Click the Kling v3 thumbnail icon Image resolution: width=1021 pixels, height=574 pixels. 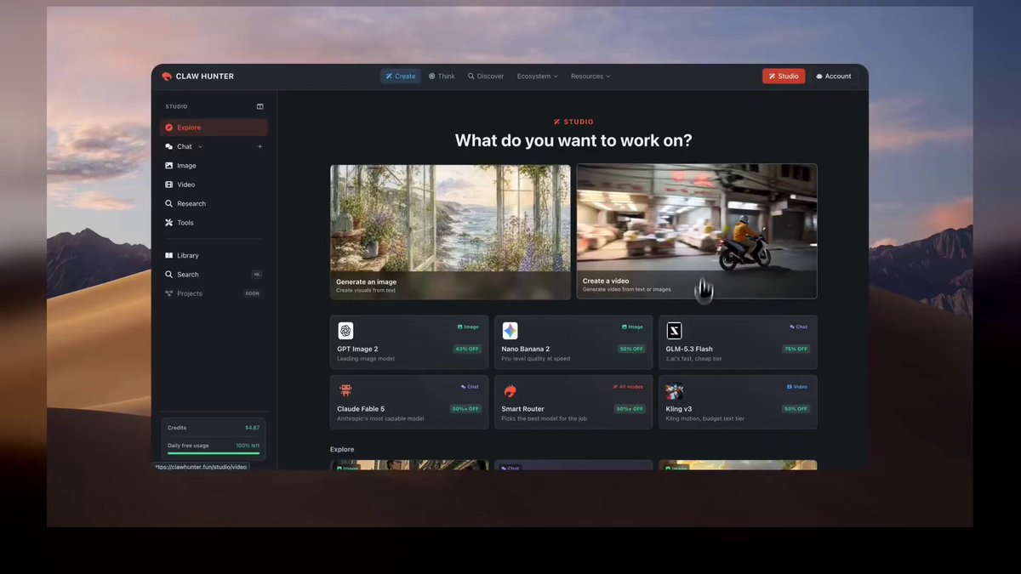pyautogui.click(x=674, y=391)
